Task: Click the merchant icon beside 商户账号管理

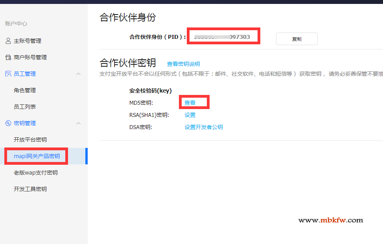Action: [x=8, y=57]
